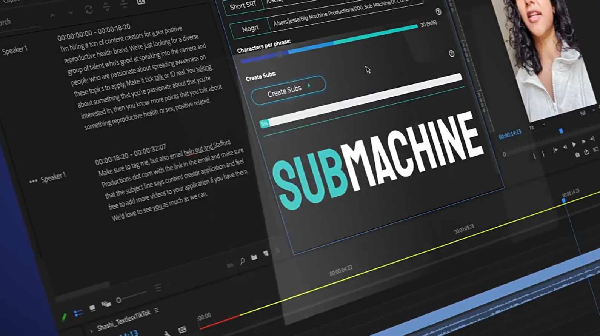Open sort icons menu in project panel

[158, 288]
